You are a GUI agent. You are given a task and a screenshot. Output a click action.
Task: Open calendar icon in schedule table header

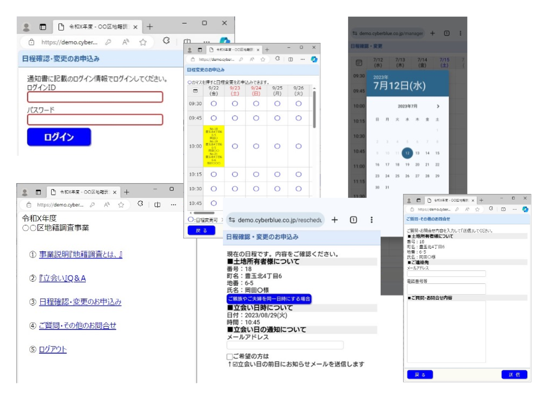[195, 91]
